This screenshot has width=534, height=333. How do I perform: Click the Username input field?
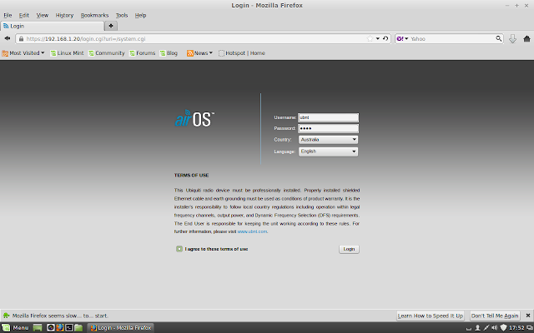point(328,117)
